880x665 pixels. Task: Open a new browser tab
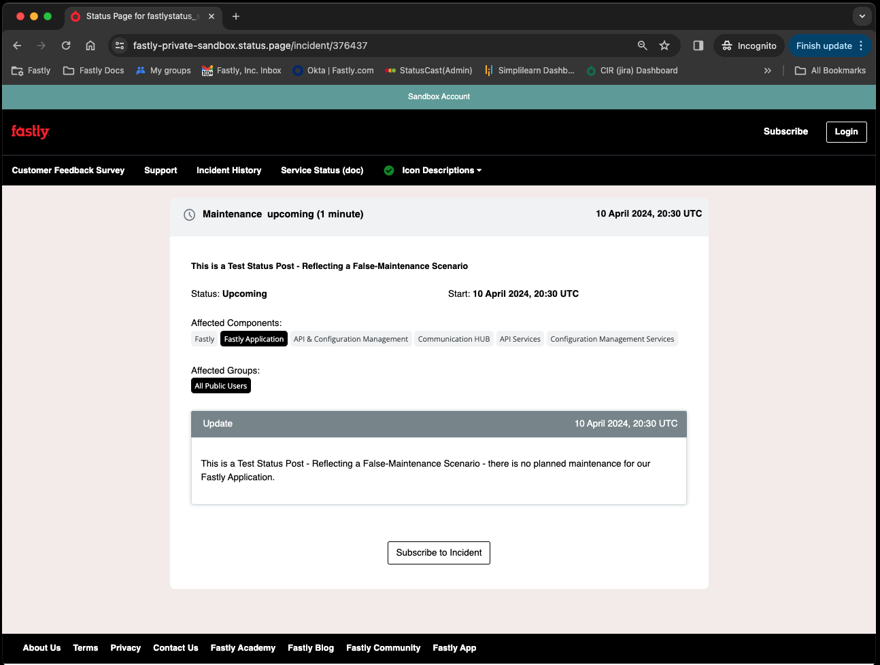point(236,16)
